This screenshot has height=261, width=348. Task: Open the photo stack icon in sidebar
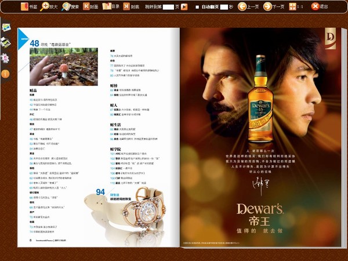pos(5,42)
